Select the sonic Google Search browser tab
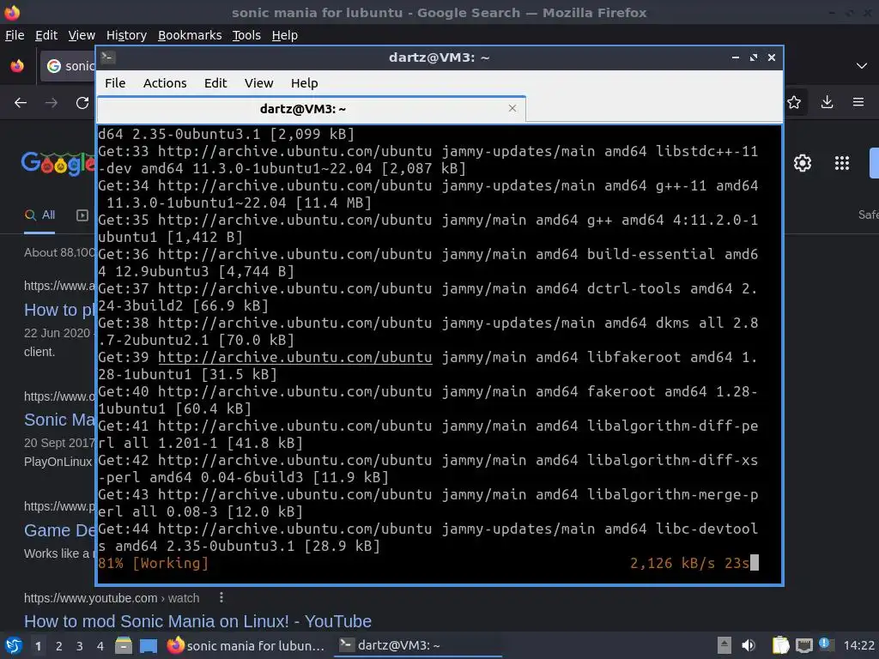This screenshot has height=659, width=879. pos(69,66)
